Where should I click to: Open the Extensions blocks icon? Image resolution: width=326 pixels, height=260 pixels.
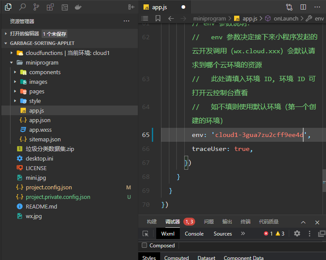pos(50,7)
